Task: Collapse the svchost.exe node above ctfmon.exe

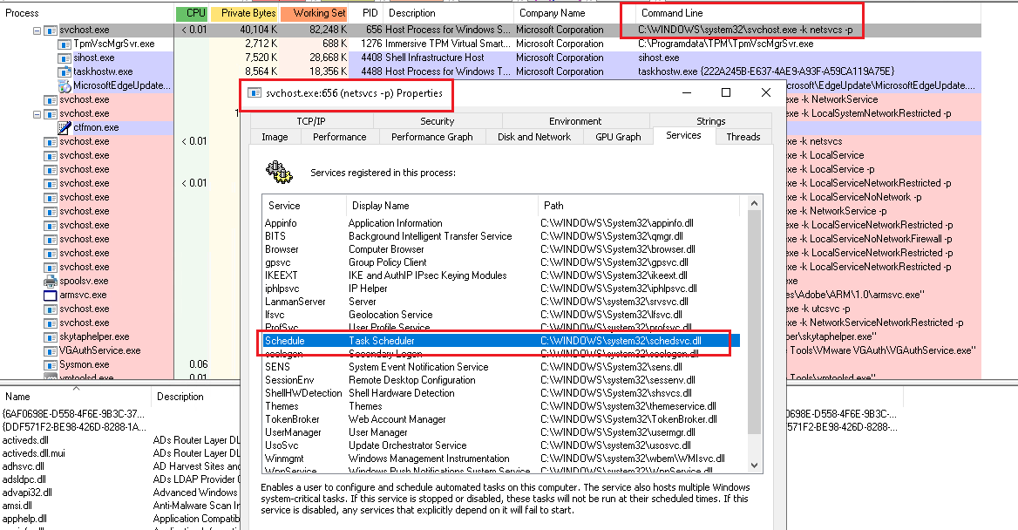Action: coord(37,113)
